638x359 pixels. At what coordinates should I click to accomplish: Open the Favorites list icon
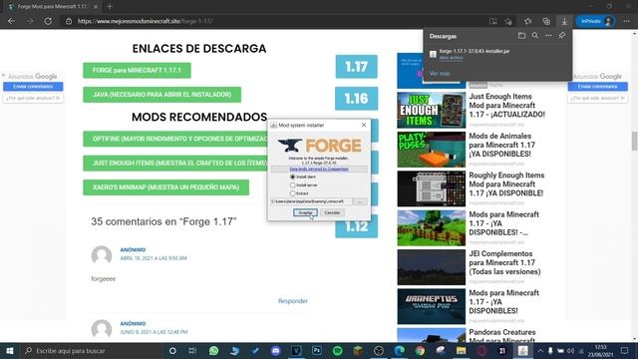click(527, 21)
